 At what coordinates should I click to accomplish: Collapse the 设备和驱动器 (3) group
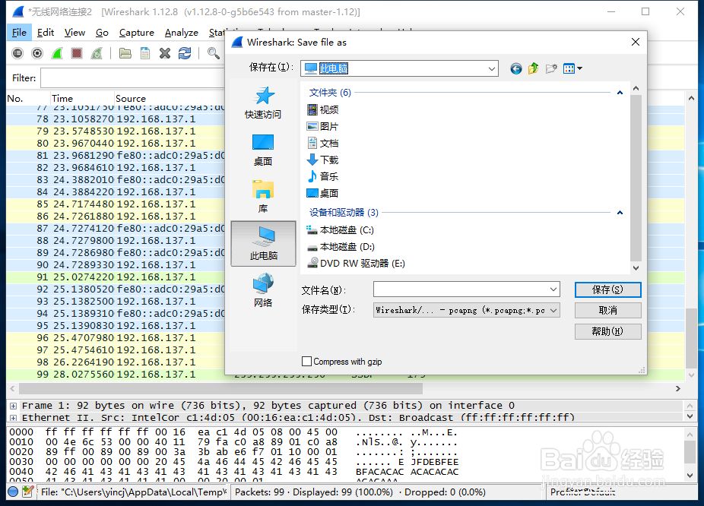(620, 213)
